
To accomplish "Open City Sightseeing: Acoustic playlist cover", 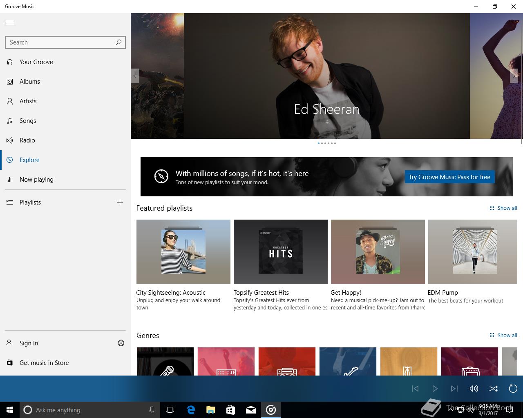I will (x=183, y=252).
